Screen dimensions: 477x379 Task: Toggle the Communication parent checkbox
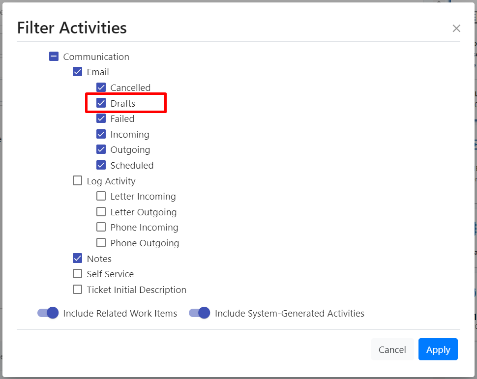54,57
